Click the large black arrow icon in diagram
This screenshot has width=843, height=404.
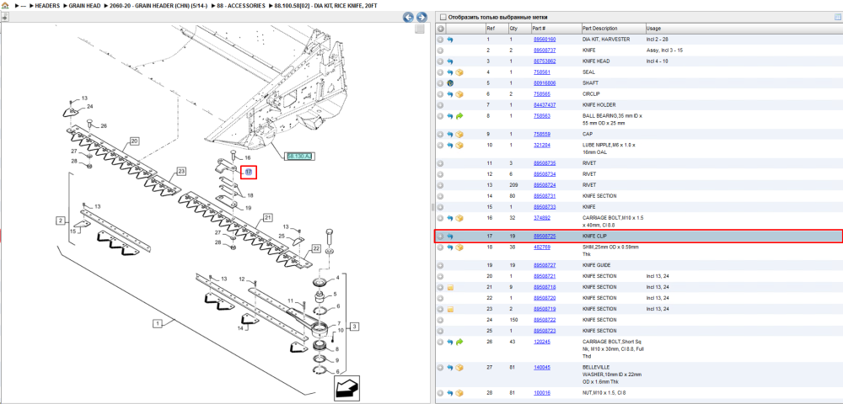coord(346,387)
